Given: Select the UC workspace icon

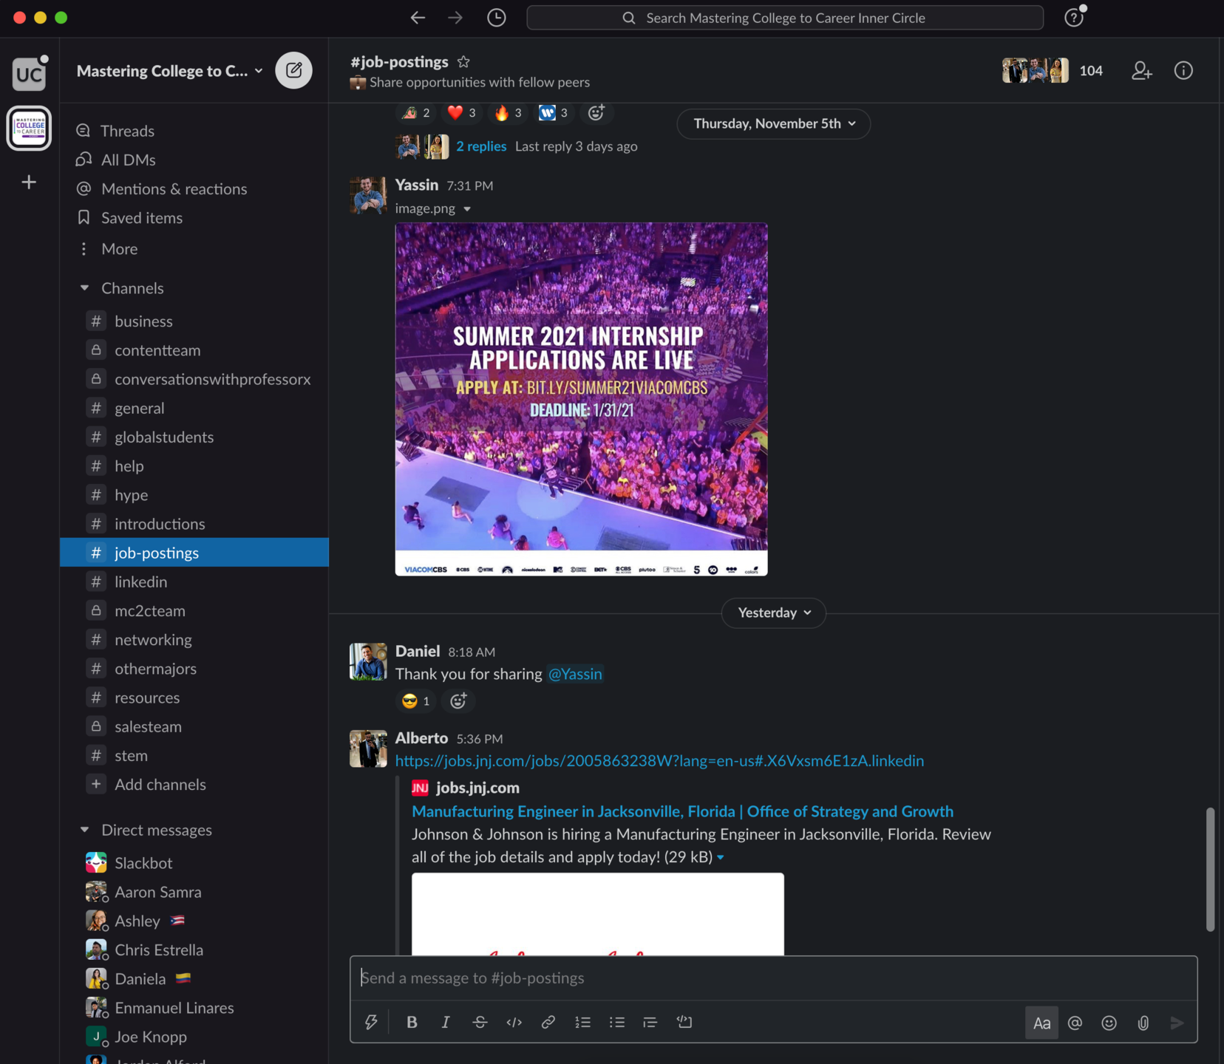Looking at the screenshot, I should click(x=30, y=74).
